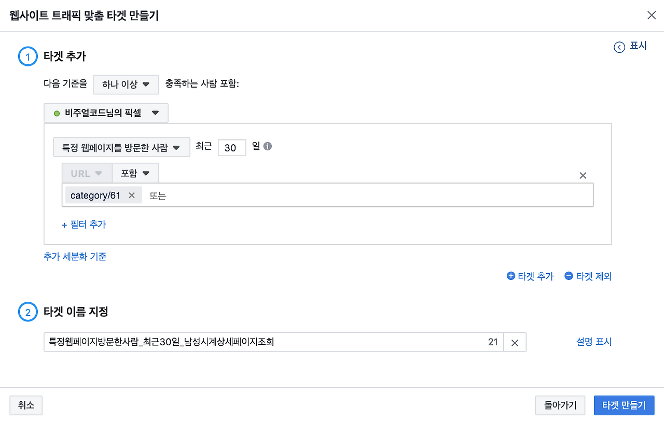Click the 추가 세분화 기준 link
664x421 pixels.
pyautogui.click(x=75, y=256)
